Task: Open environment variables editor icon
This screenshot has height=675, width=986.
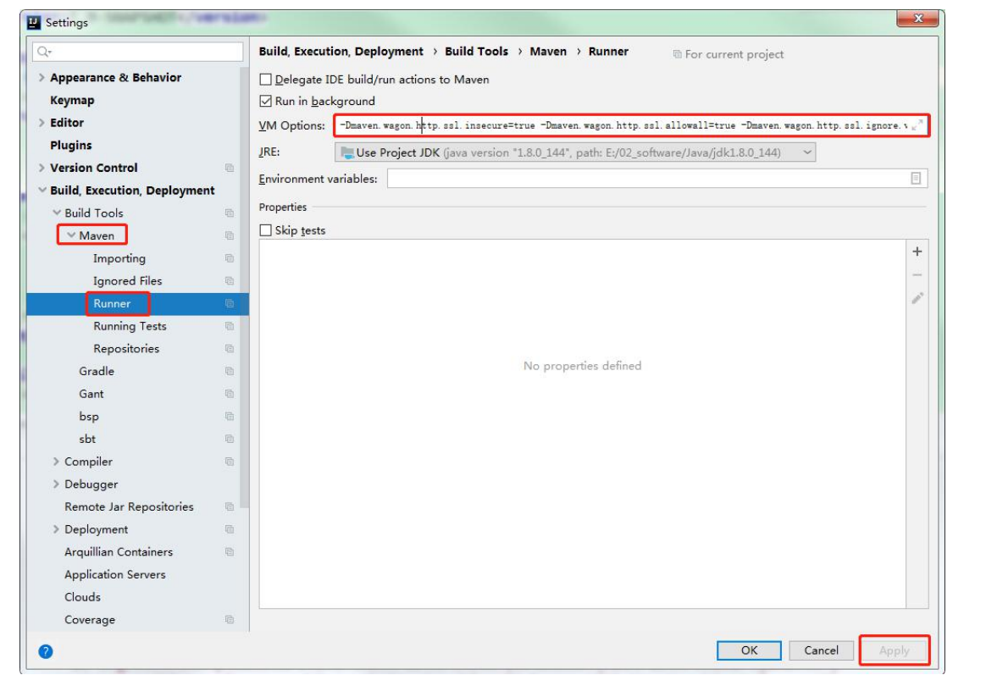Action: [916, 179]
